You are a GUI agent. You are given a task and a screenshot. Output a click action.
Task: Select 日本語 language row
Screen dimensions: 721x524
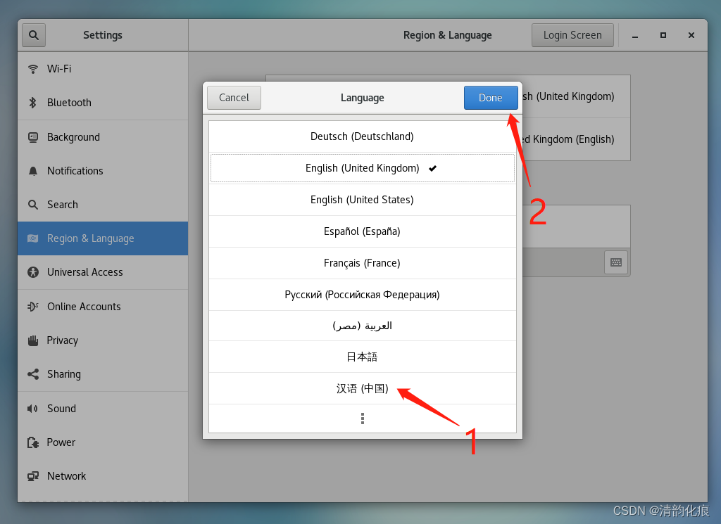pyautogui.click(x=363, y=357)
